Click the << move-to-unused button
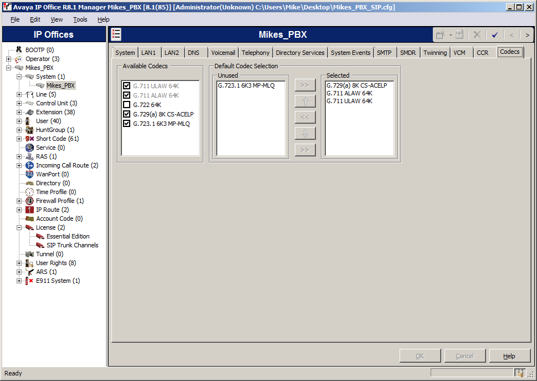This screenshot has width=537, height=381. coord(305,117)
